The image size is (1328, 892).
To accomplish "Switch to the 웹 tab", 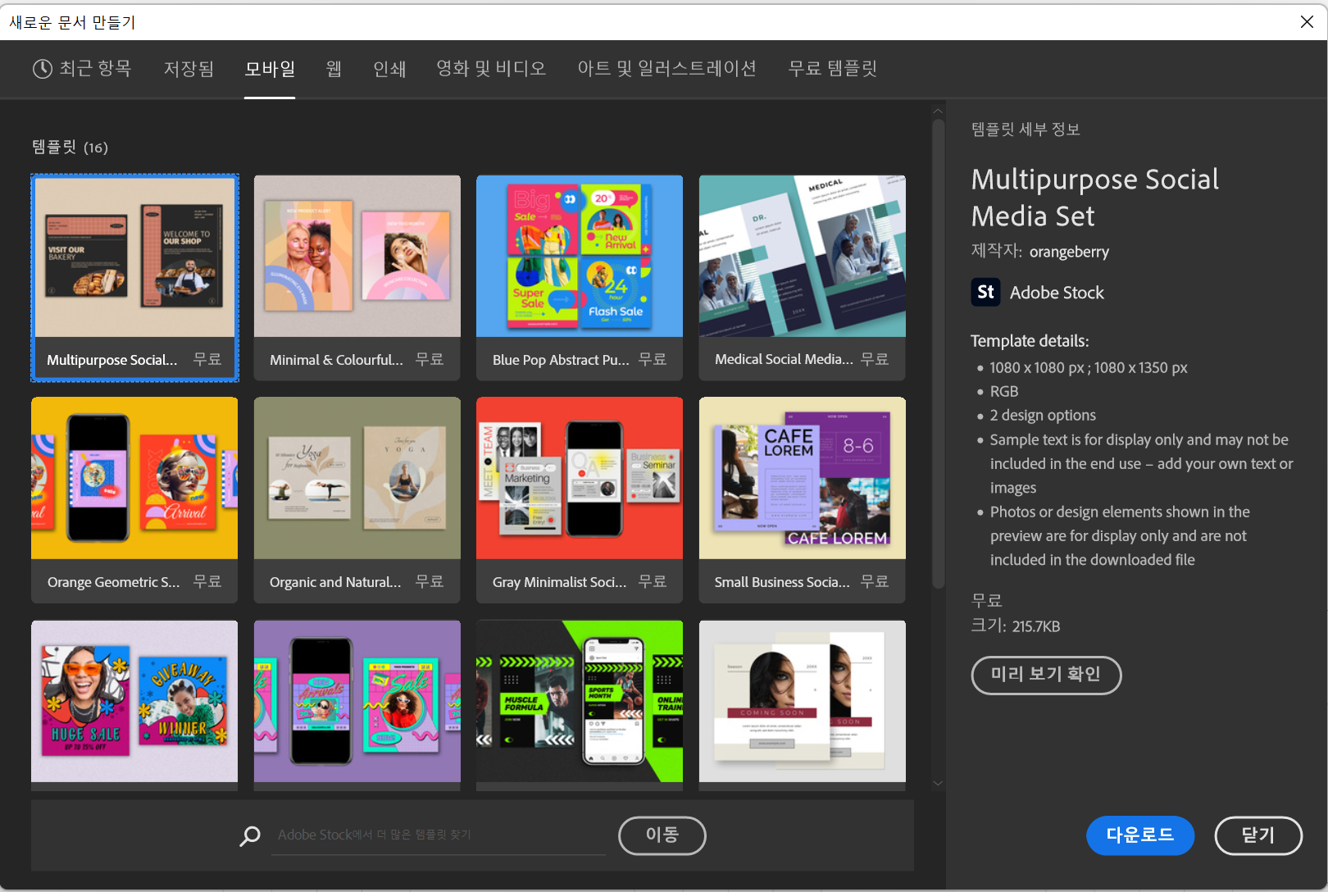I will pos(333,69).
